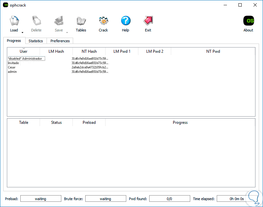This screenshot has width=263, height=207.
Task: Click the NT Hash column header
Action: pyautogui.click(x=89, y=51)
